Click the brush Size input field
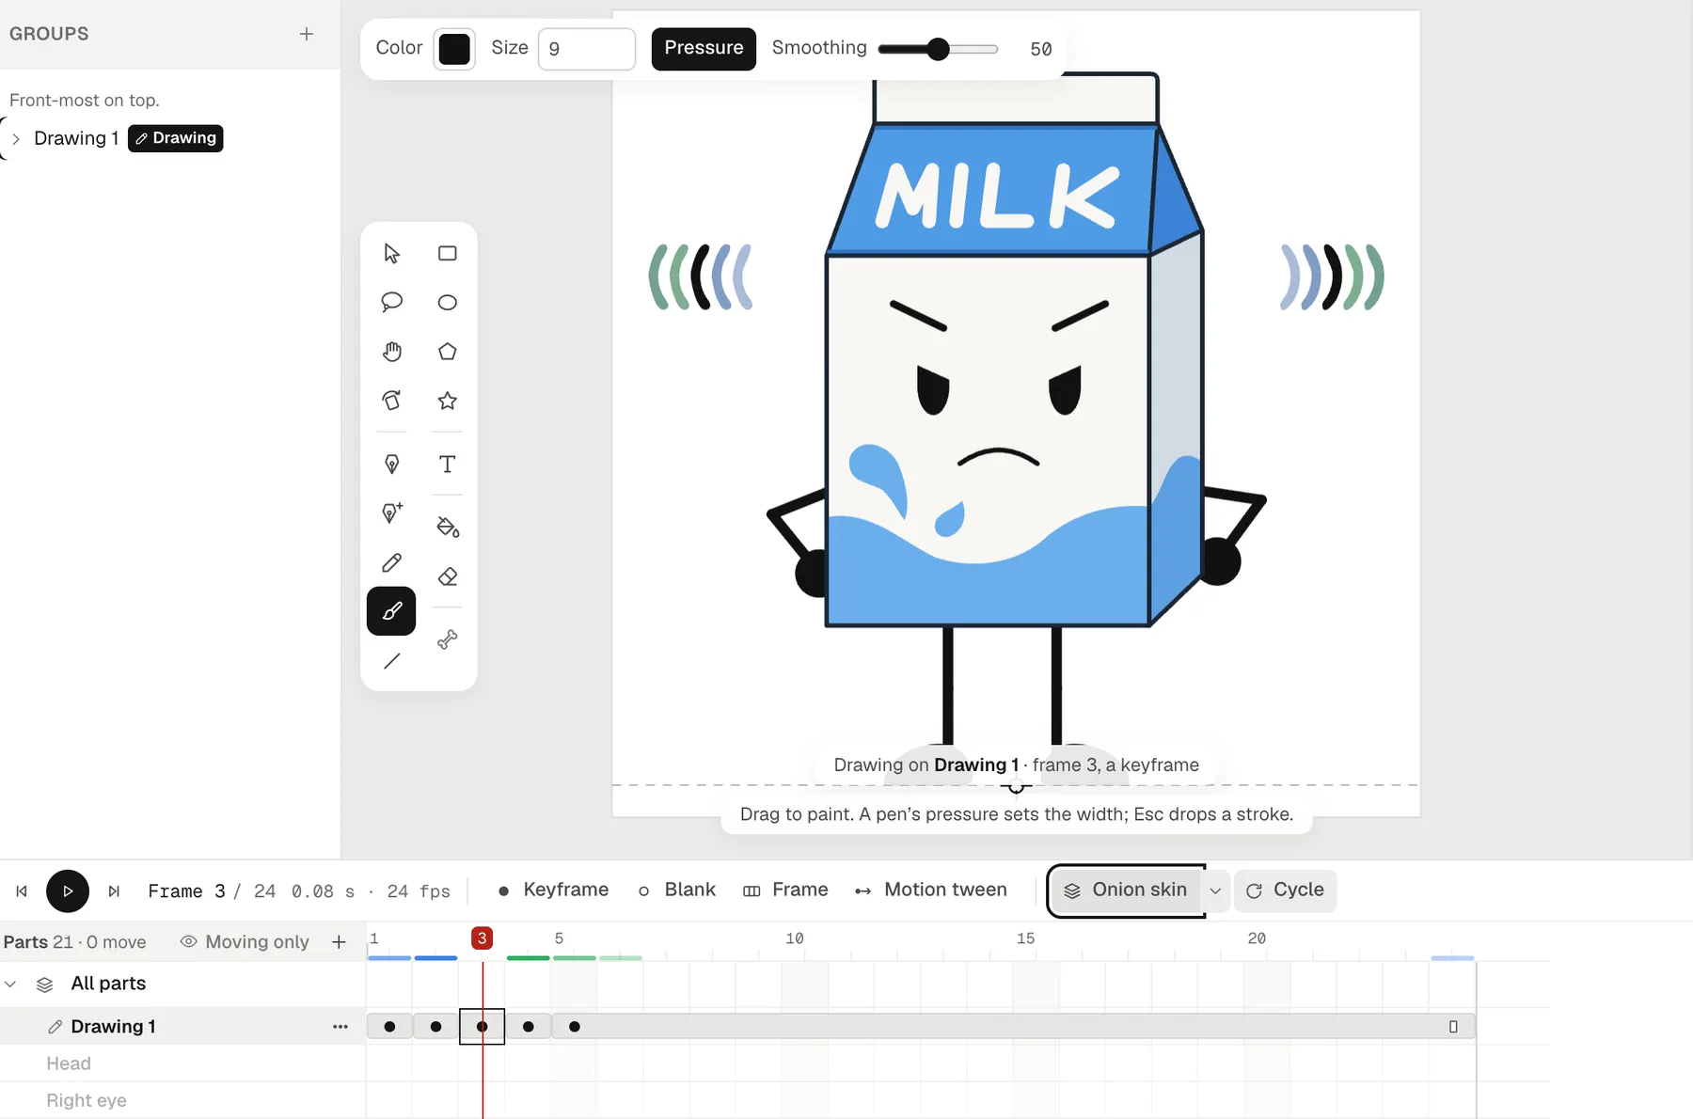1693x1119 pixels. pos(586,49)
